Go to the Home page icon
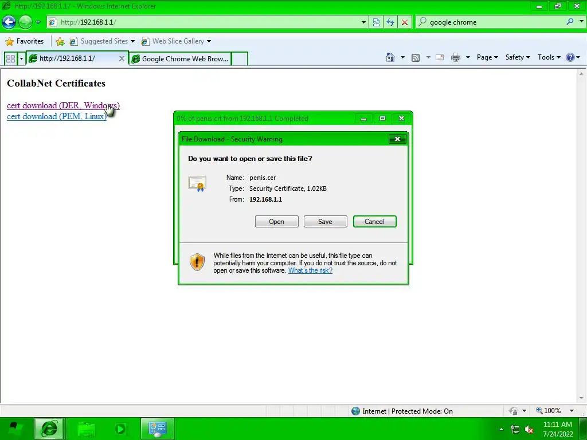This screenshot has width=587, height=440. click(x=390, y=57)
